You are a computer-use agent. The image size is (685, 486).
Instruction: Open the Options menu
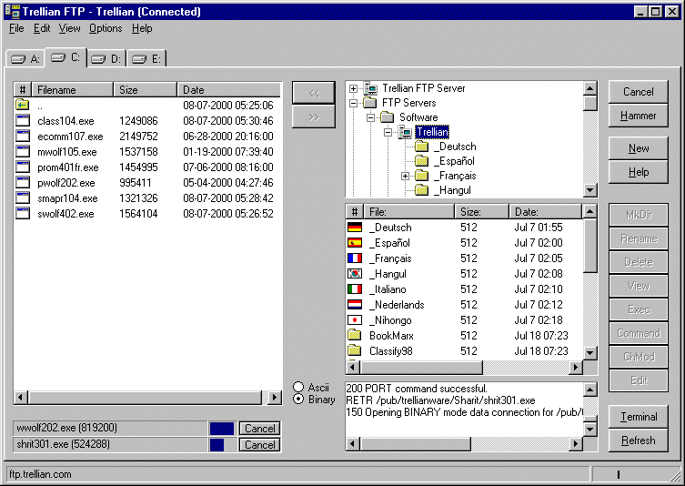point(106,28)
